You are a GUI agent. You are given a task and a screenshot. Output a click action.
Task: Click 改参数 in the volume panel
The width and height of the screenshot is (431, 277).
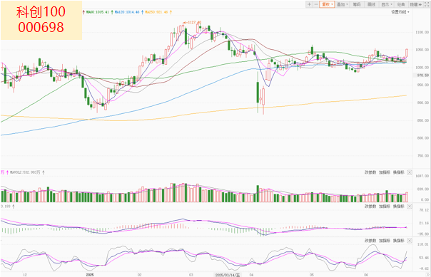(x=370, y=172)
